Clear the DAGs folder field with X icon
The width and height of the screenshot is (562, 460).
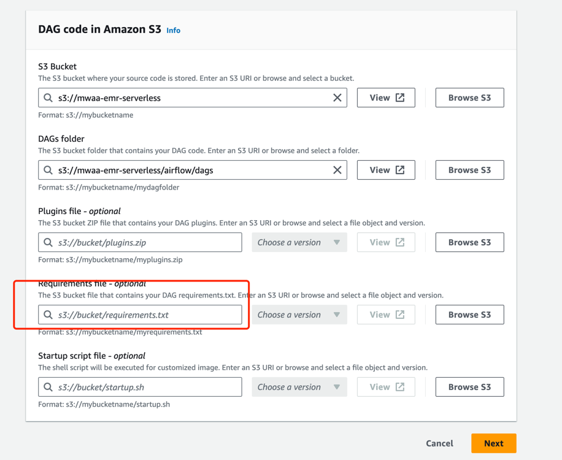coord(337,170)
